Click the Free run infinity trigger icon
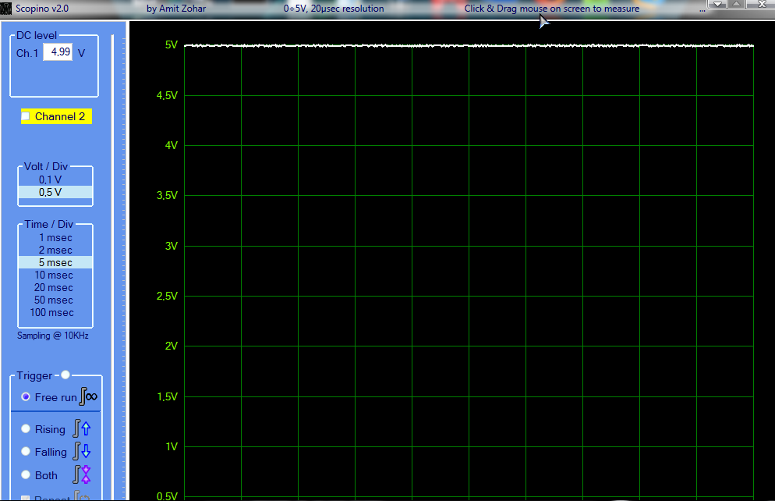Screen dimensions: 775x501 [x=89, y=397]
